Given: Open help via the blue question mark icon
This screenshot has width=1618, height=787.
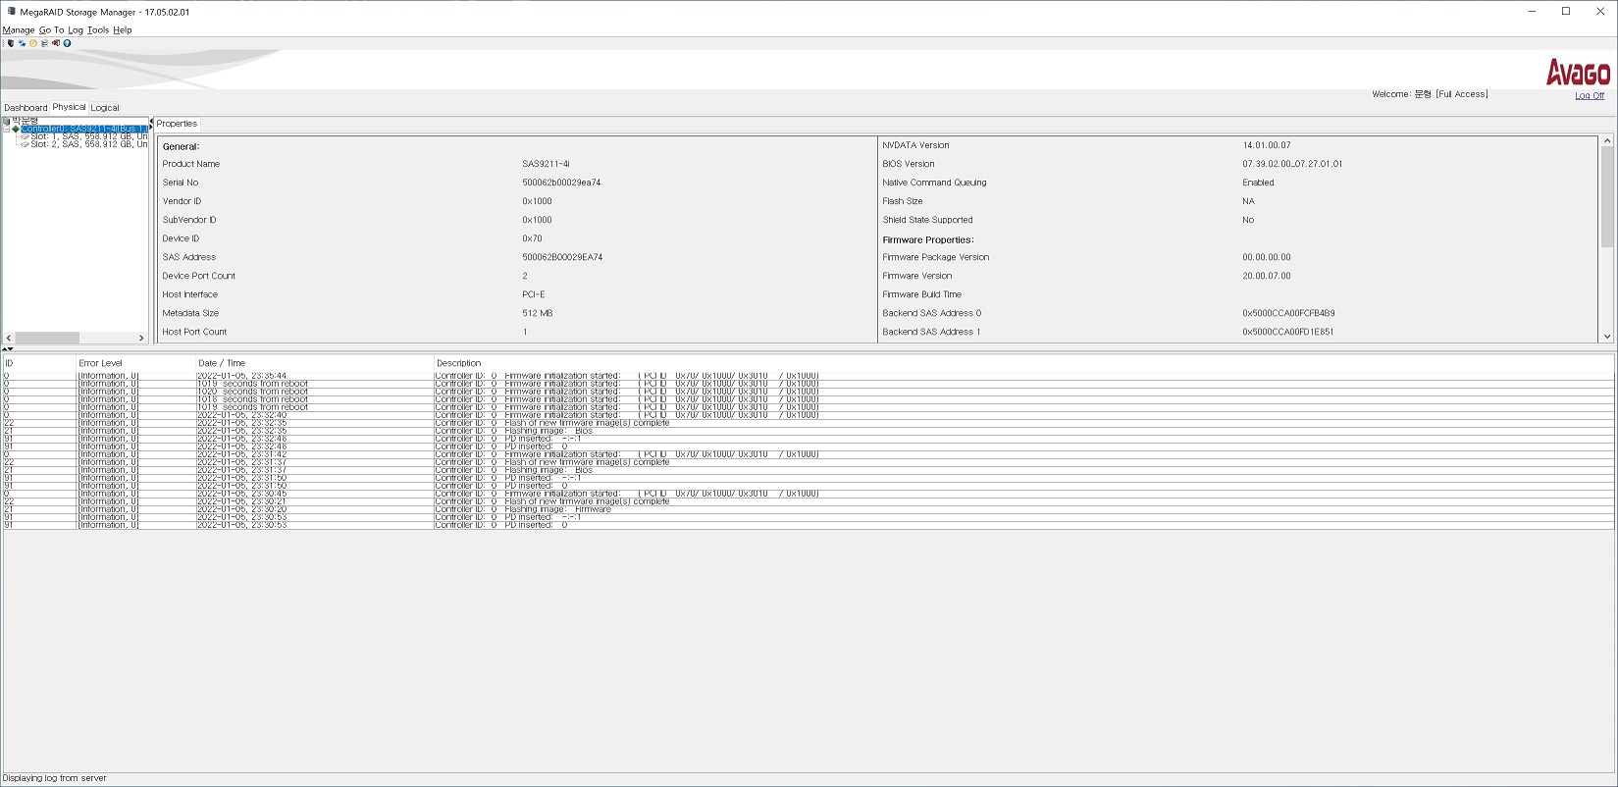Looking at the screenshot, I should (x=67, y=43).
